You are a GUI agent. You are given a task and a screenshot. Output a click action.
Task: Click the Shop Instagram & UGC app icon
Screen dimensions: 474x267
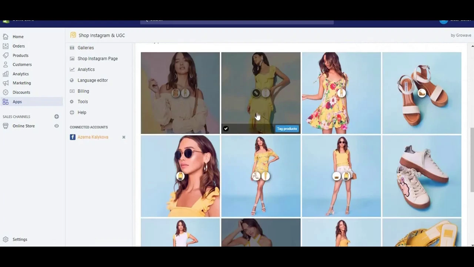[73, 35]
